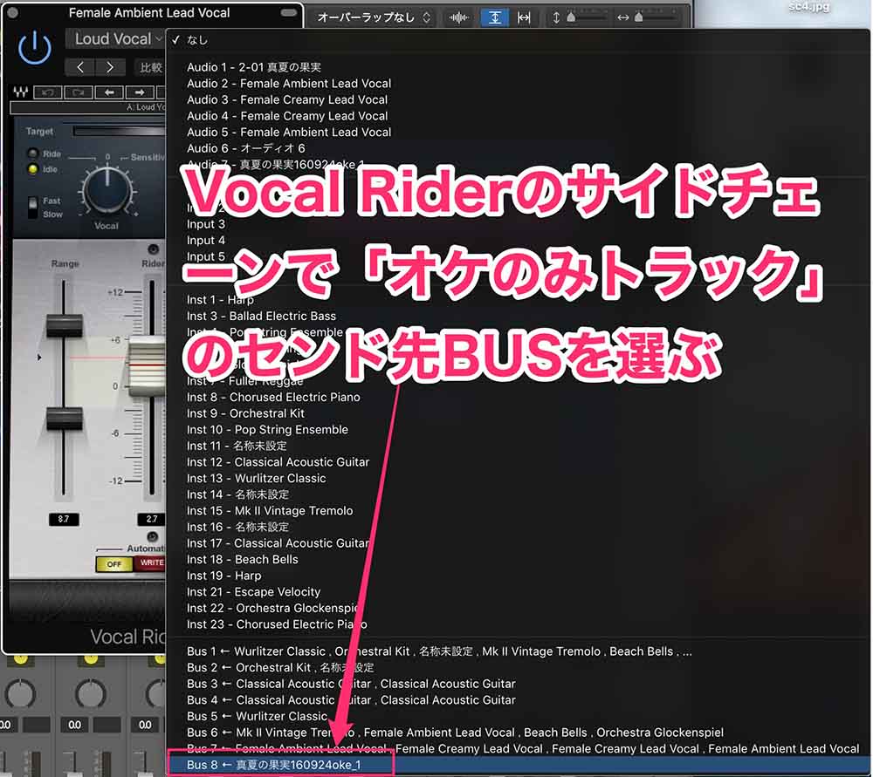873x777 pixels.
Task: Toggle the waveform zoom icon
Action: (458, 17)
